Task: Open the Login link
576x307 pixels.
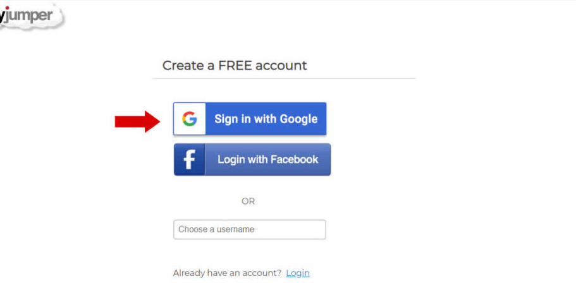Action: pos(298,273)
